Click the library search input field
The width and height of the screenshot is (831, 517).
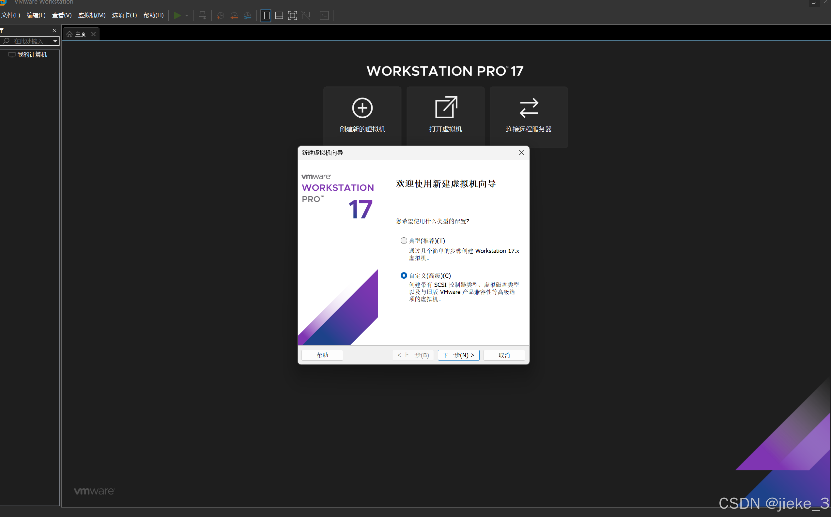point(30,41)
